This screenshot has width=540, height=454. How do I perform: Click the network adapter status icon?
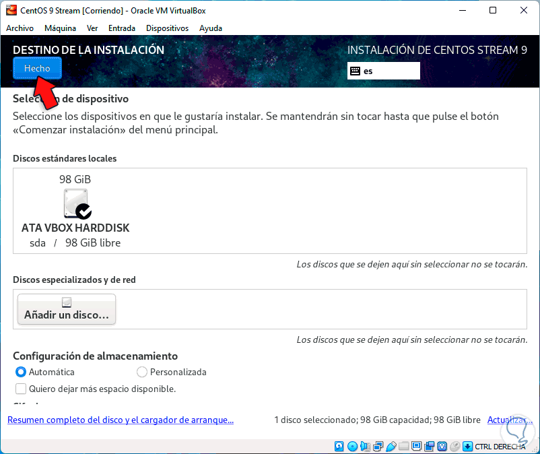click(x=378, y=447)
